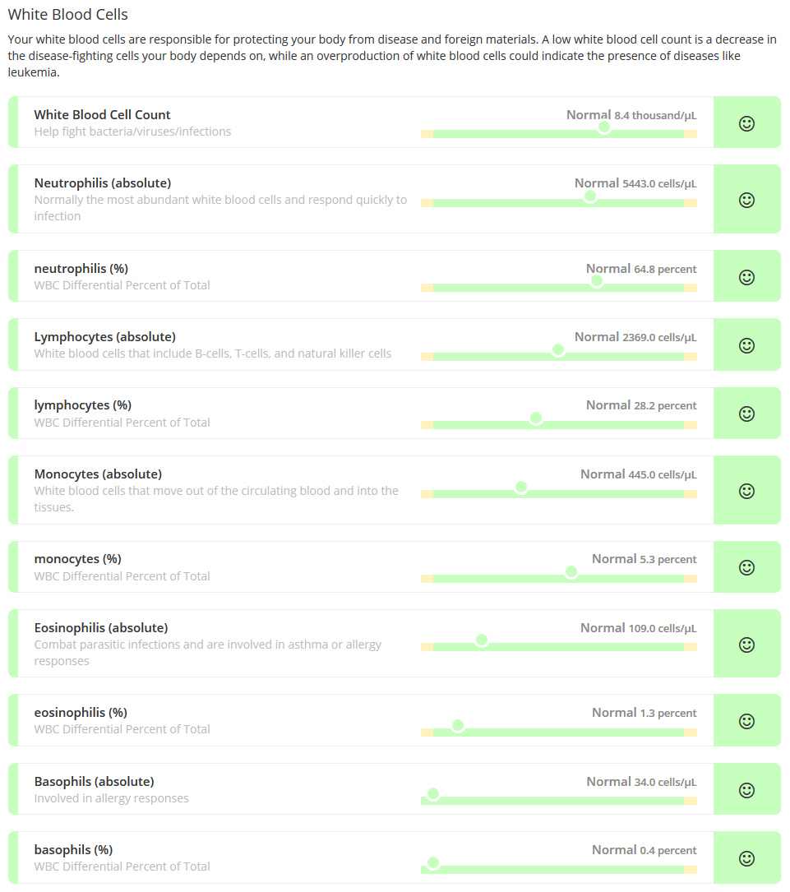This screenshot has height=892, width=790.
Task: Open the White Blood Cell Count title
Action: click(103, 115)
